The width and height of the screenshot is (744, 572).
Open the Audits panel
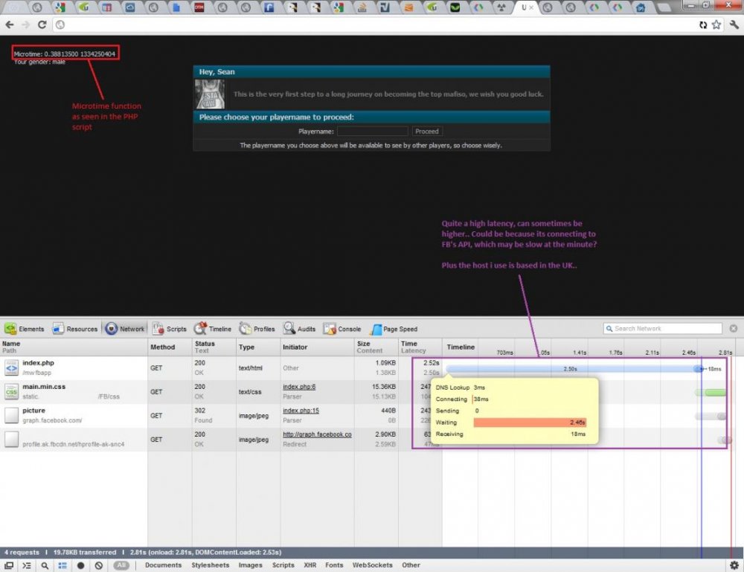click(299, 329)
